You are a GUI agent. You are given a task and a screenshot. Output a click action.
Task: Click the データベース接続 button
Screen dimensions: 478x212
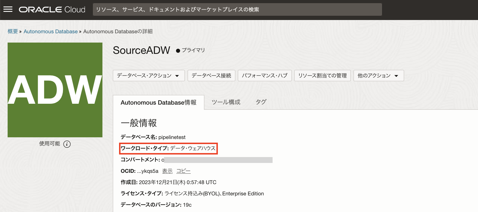[211, 76]
